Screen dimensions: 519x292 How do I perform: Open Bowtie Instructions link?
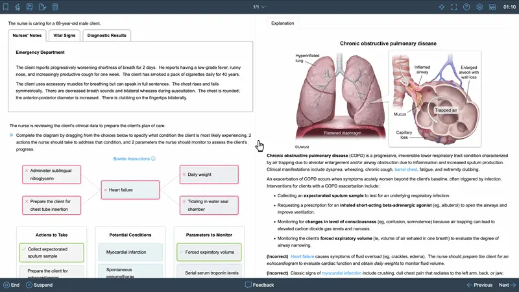pos(132,159)
